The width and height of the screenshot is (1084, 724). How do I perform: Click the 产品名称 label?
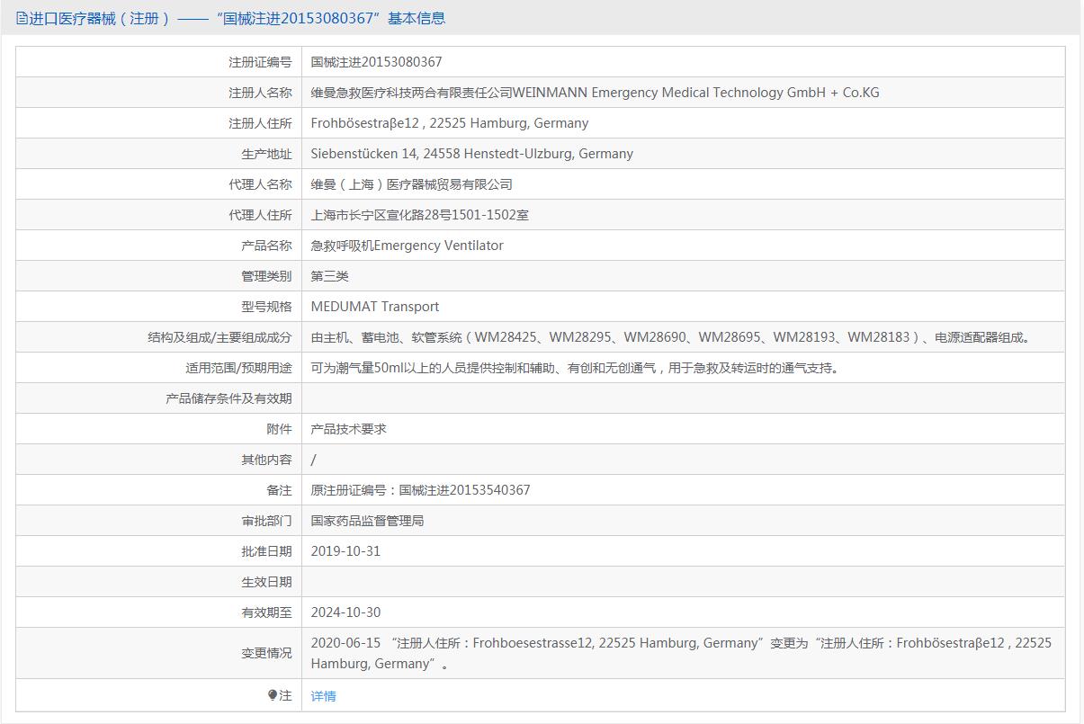point(266,246)
